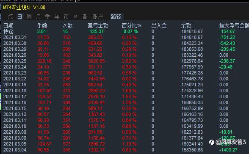The width and height of the screenshot is (249, 154).
Task: Click the 1442.56 profit amount
Action: (97, 79)
